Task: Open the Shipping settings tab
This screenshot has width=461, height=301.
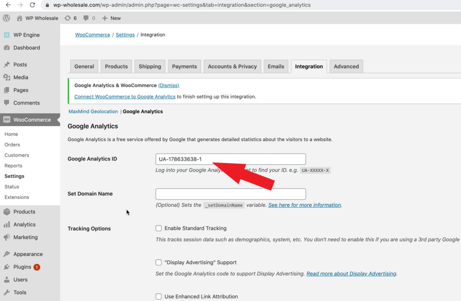Action: pyautogui.click(x=150, y=66)
